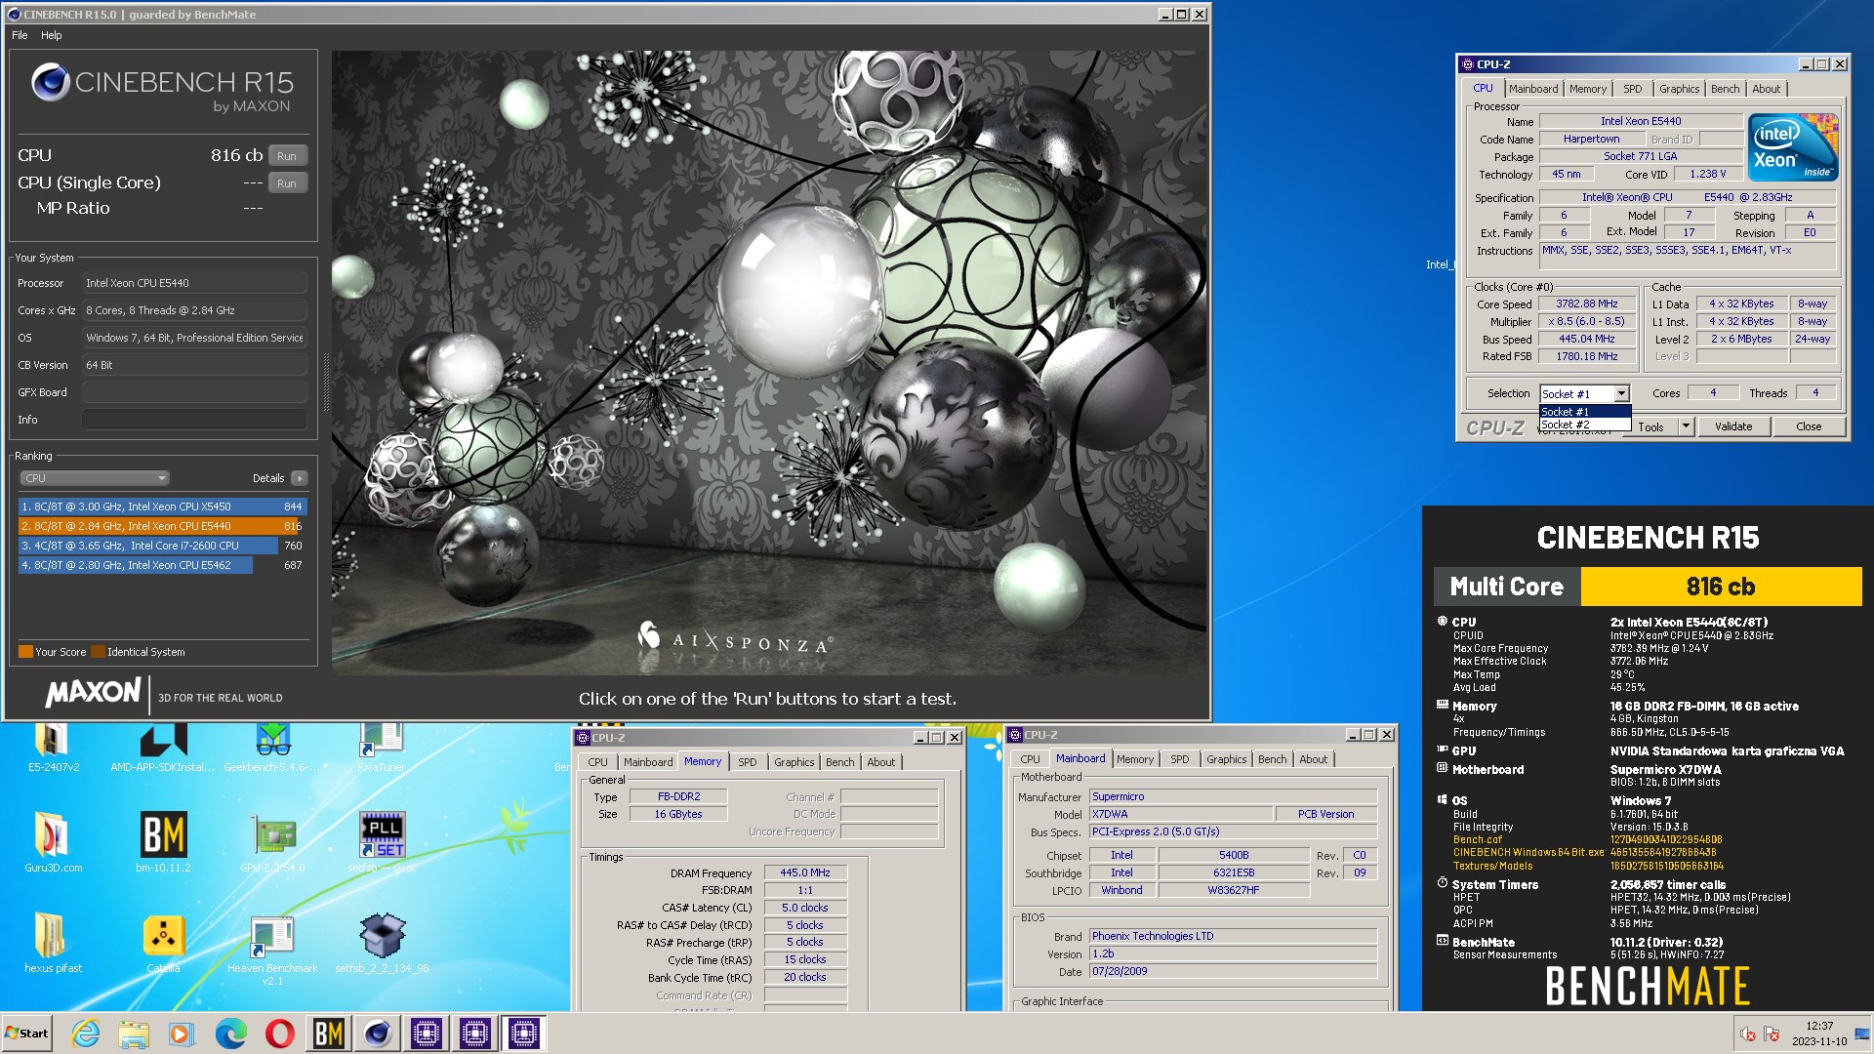The image size is (1874, 1054).
Task: Click the highlighted active CPU-Z taskbar button
Action: 523,1034
